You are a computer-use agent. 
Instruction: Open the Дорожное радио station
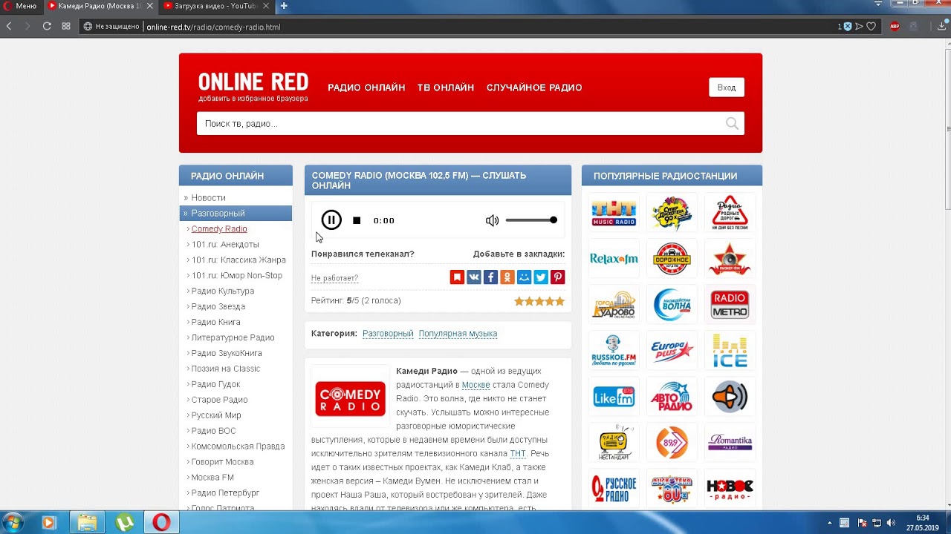[672, 260]
